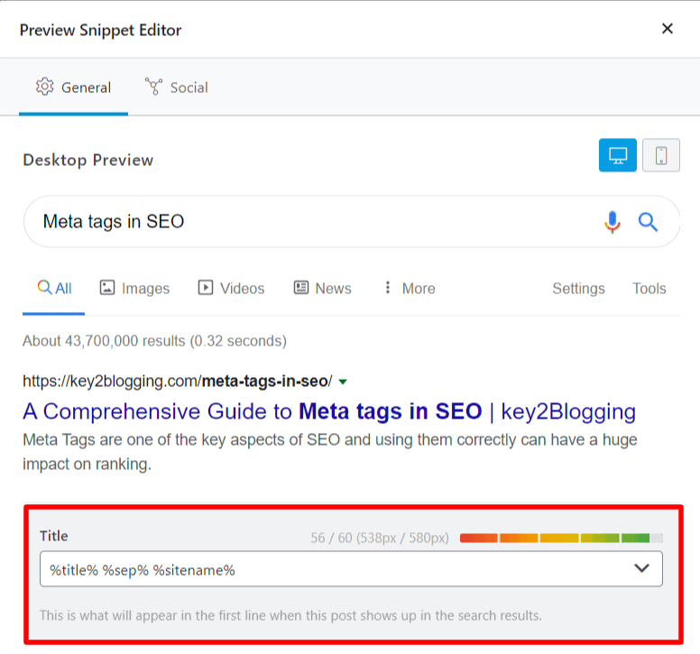Open the Images results tab

pyautogui.click(x=134, y=289)
